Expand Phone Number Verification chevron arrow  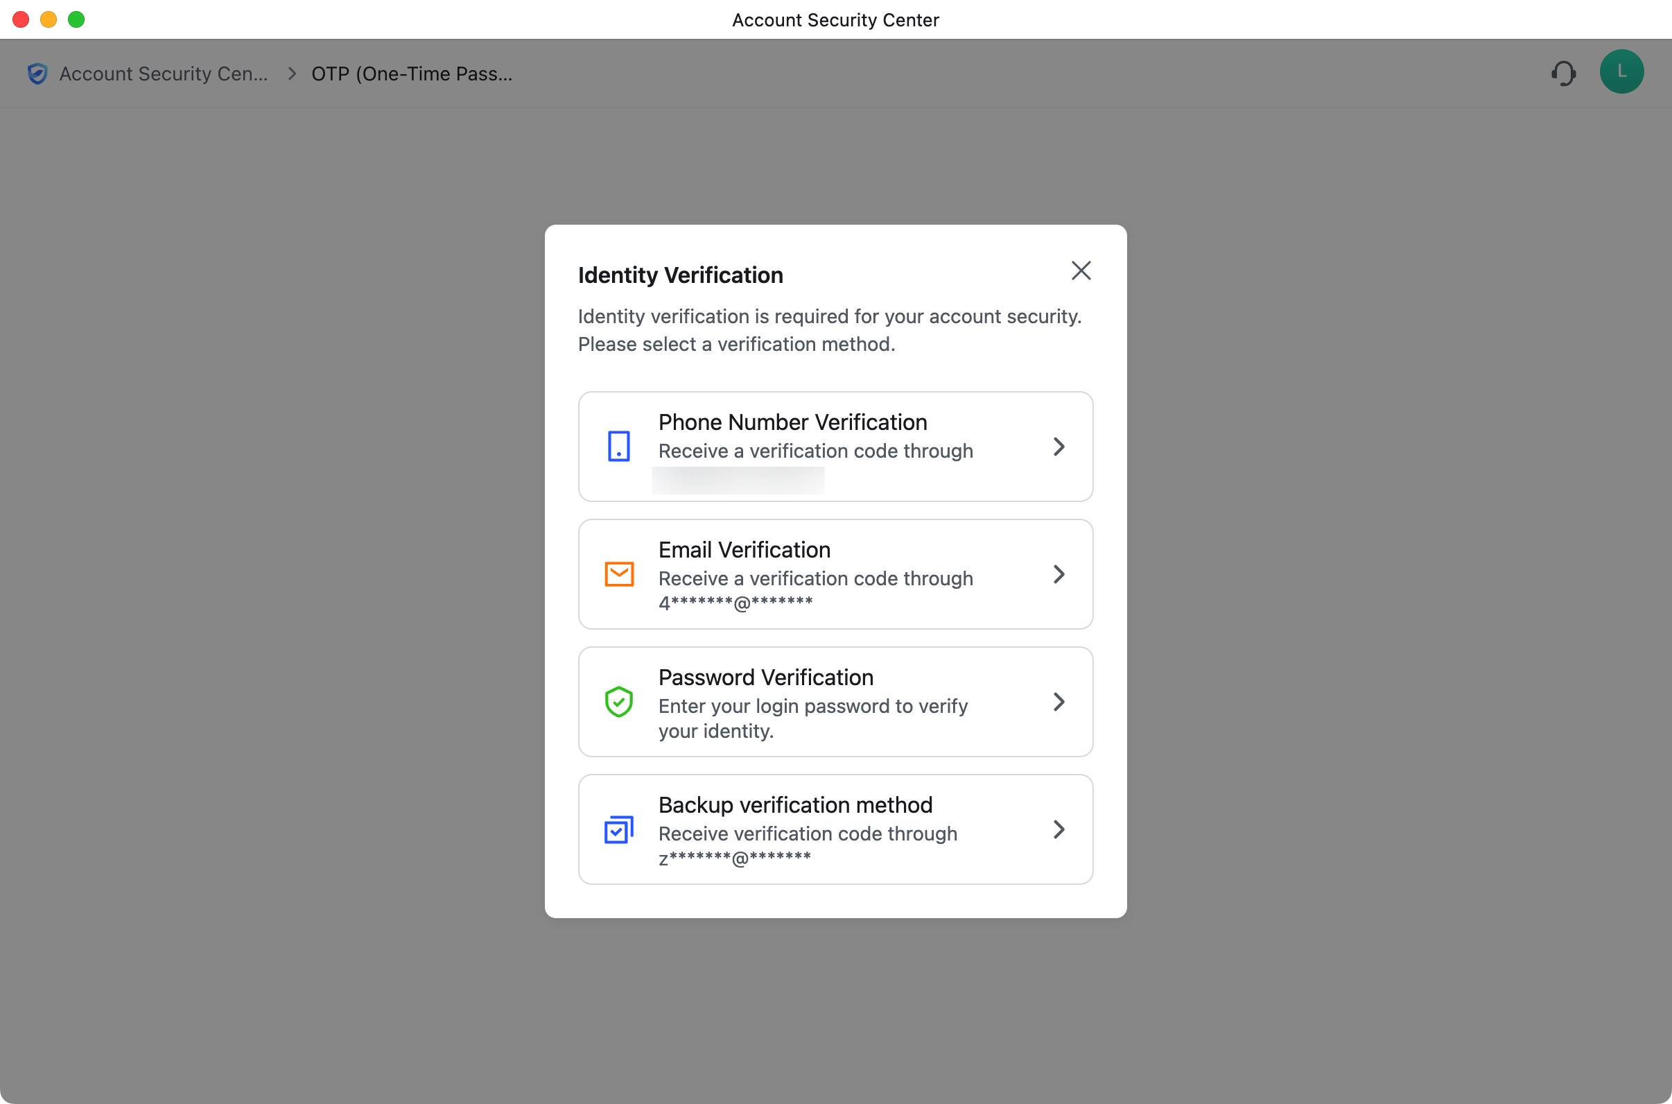click(x=1059, y=447)
